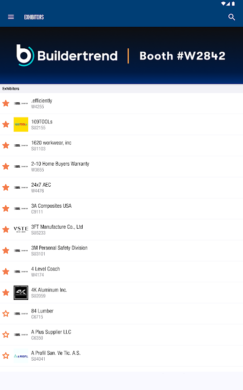Select 1620 workwear, inc listing
The image size is (243, 390).
click(x=121, y=145)
